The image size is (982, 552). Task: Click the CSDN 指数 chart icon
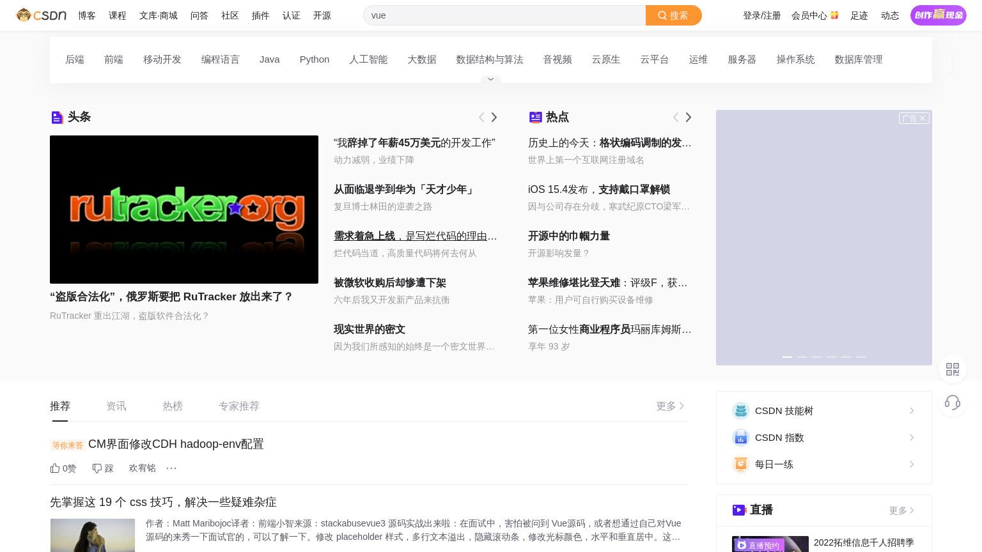(741, 438)
